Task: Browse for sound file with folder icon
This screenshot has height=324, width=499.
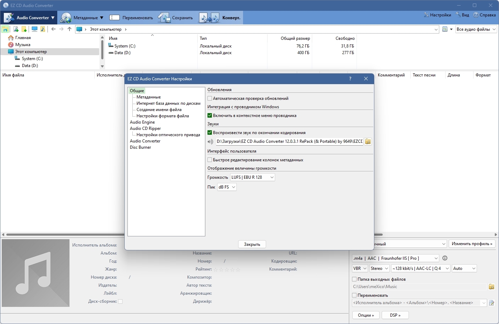Action: pyautogui.click(x=368, y=141)
